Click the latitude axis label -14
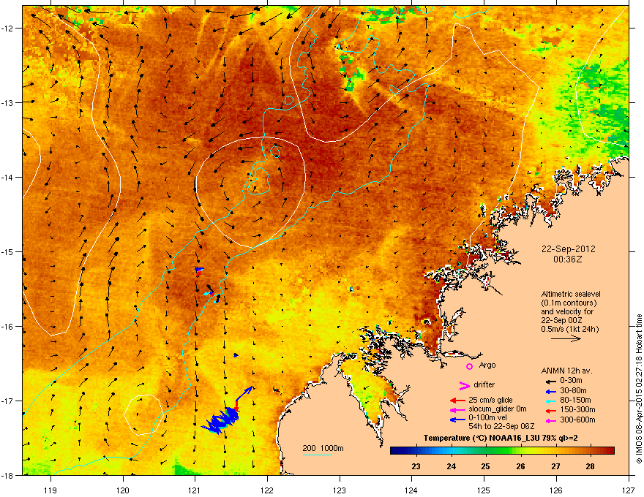 click(x=8, y=177)
